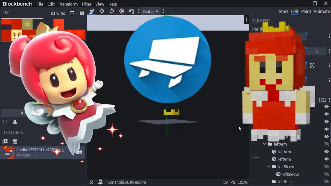Show the hidden leftSleeve folder
Viewport: 331px width, 186px height.
327,167
